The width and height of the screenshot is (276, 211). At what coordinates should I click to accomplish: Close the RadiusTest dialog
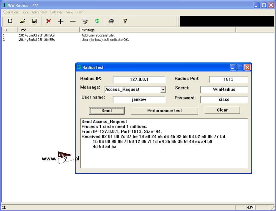[248, 67]
